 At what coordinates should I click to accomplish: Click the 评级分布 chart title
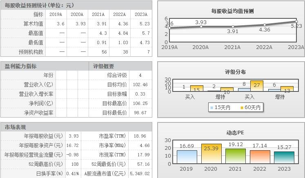[235, 72]
